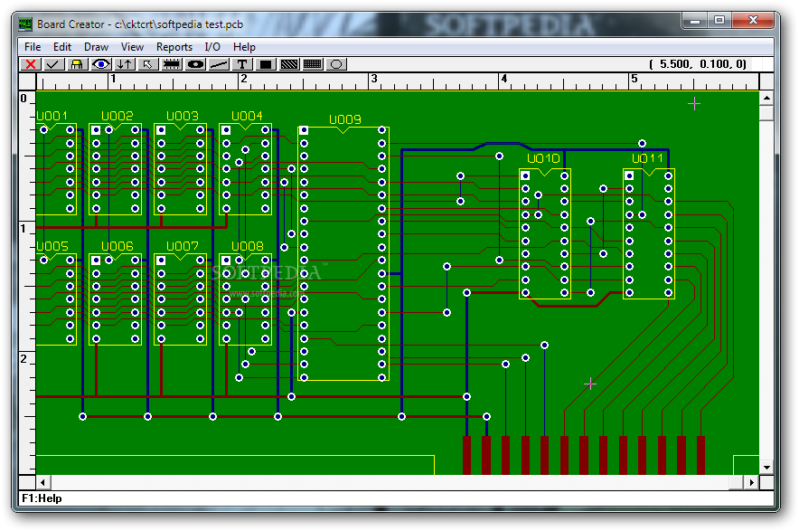Image resolution: width=799 pixels, height=531 pixels.
Task: Click the U009 component label
Action: click(x=345, y=119)
